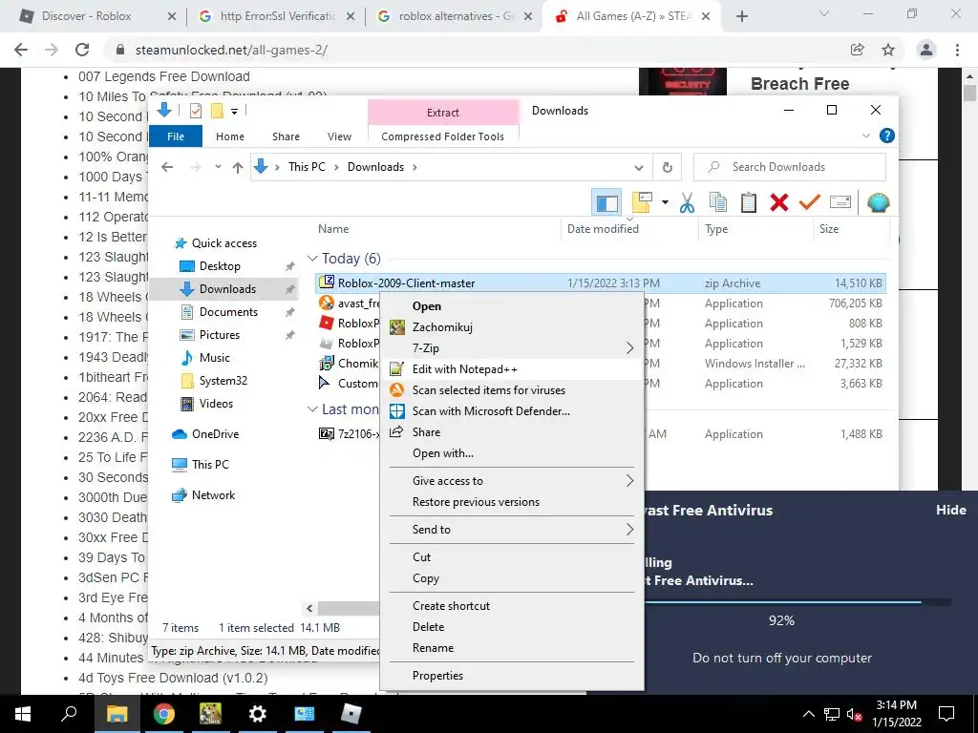The image size is (978, 733).
Task: Click the Copy icon in Explorer toolbar
Action: point(718,202)
